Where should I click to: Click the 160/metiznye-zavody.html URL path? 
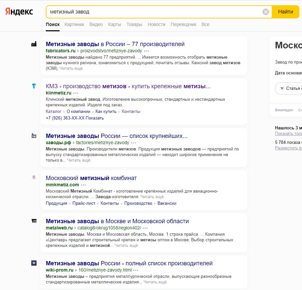click(105, 270)
